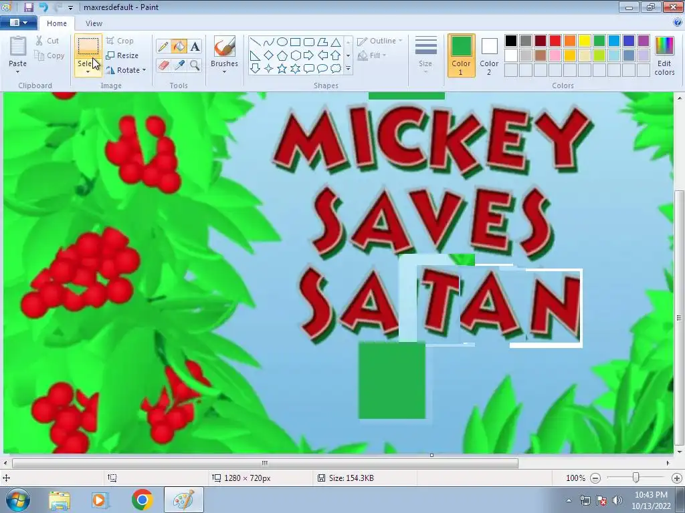Image resolution: width=685 pixels, height=513 pixels.
Task: Open Paint Help question mark icon
Action: (678, 23)
